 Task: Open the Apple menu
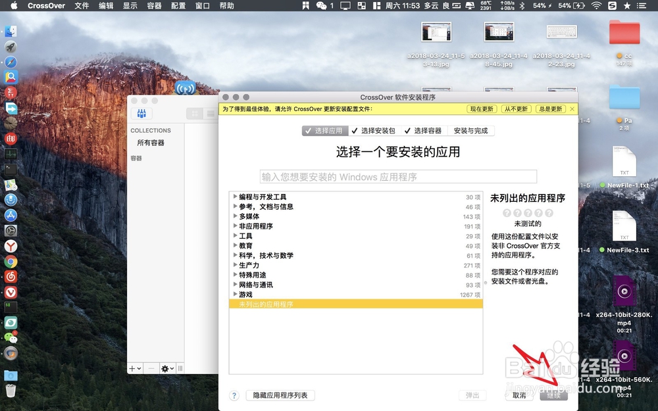(14, 5)
